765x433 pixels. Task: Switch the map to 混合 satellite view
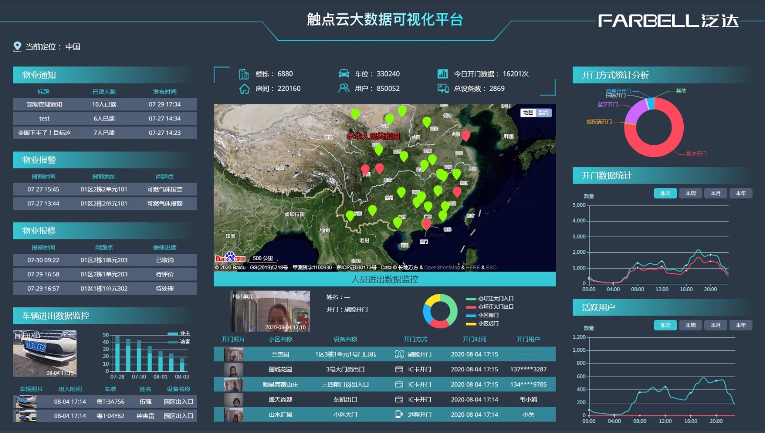coord(544,113)
